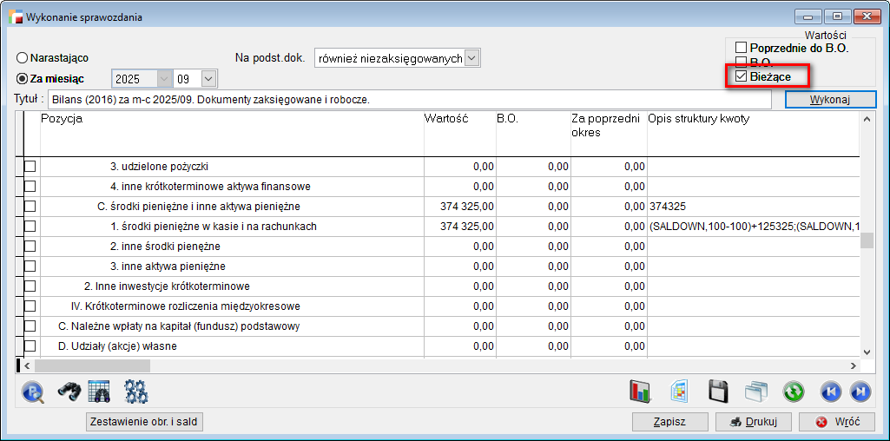Viewport: 890px width, 441px height.
Task: Click the green refresh arrows icon
Action: (x=793, y=392)
